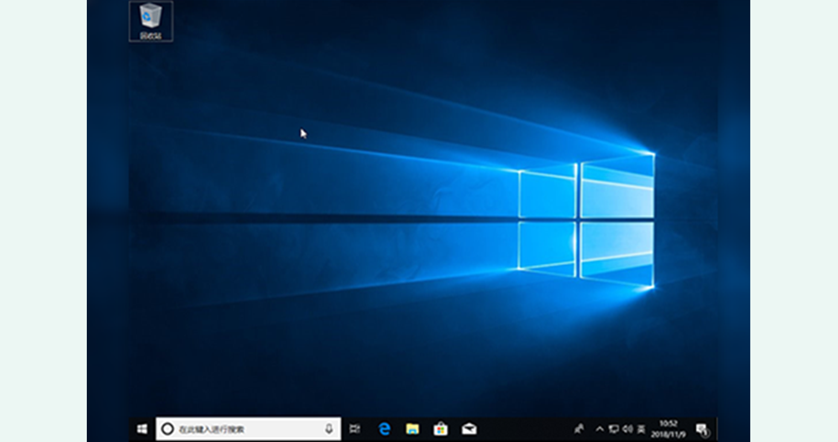Click the Cortana circle icon
This screenshot has height=442, width=838.
[x=167, y=429]
